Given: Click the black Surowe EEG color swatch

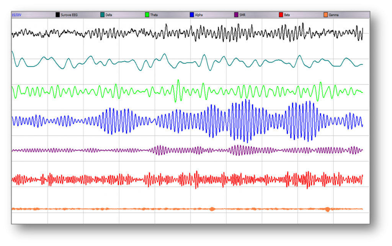Looking at the screenshot, I should click(58, 15).
